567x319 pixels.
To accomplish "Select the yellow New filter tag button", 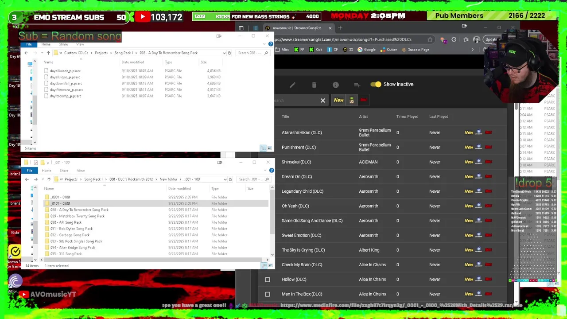I will pos(338,100).
